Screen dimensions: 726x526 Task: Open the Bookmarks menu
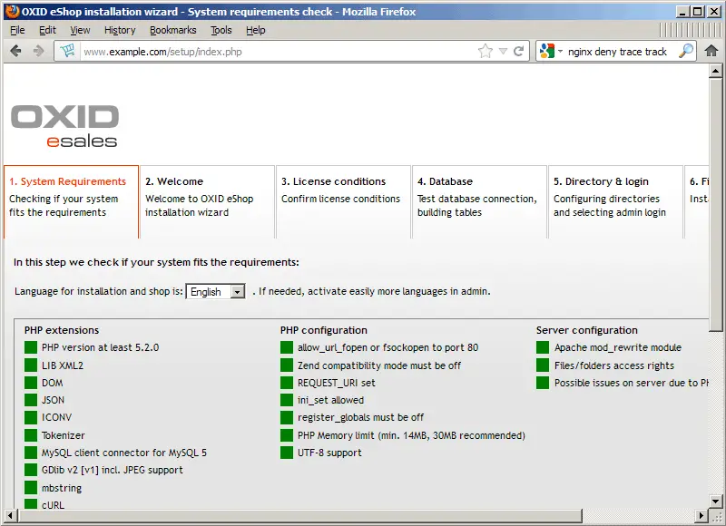click(x=172, y=30)
